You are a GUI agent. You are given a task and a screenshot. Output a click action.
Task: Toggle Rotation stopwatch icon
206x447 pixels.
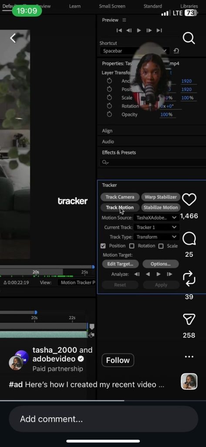[x=109, y=106]
